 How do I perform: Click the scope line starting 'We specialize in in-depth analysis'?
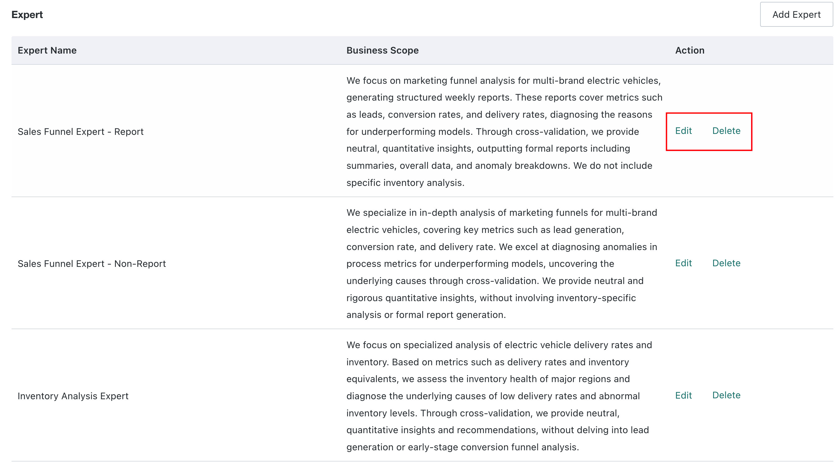click(x=502, y=213)
